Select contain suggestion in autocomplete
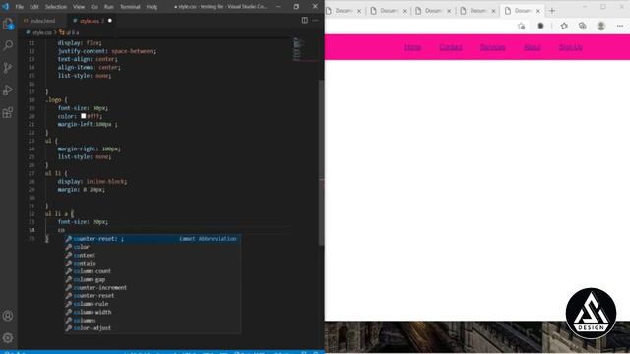630x354 pixels. (153, 264)
